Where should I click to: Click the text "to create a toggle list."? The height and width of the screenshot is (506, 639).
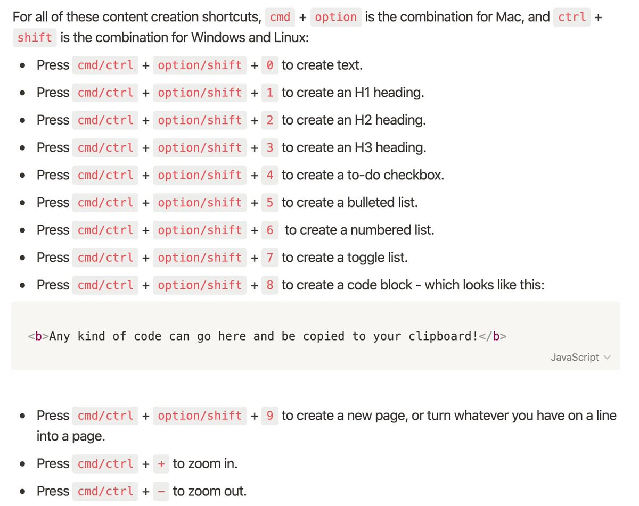point(345,258)
